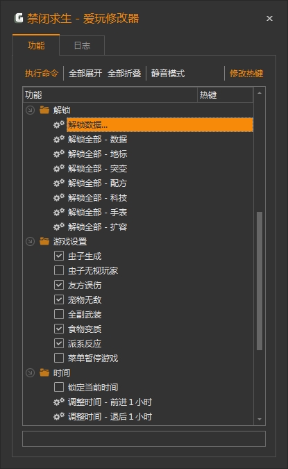Check the 锁定当前时间 checkbox
This screenshot has height=469, width=288.
pyautogui.click(x=59, y=387)
